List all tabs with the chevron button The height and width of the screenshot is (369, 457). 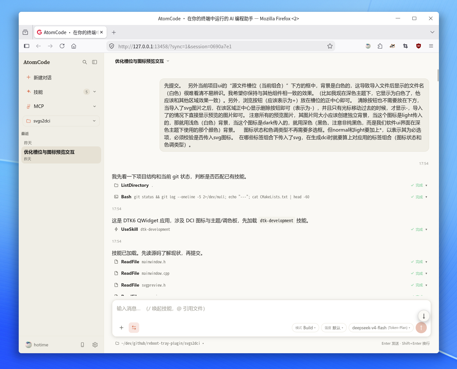click(x=432, y=32)
